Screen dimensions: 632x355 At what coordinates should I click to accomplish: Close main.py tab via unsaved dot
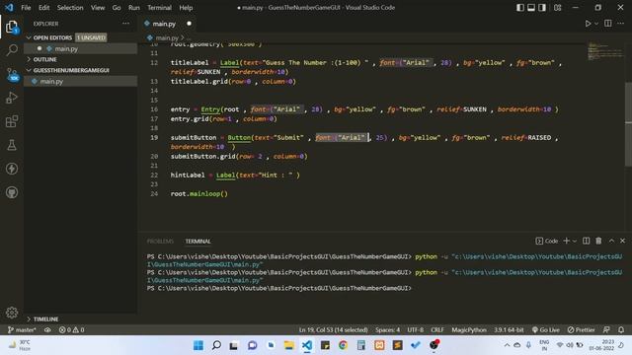[189, 24]
